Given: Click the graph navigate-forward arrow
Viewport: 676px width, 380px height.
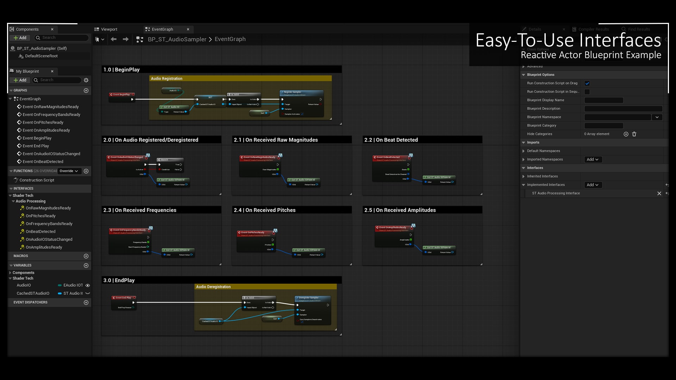Looking at the screenshot, I should (x=125, y=39).
